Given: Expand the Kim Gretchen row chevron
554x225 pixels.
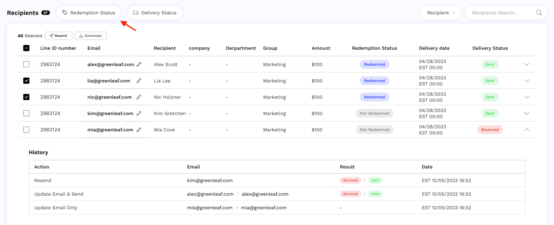Looking at the screenshot, I should 526,114.
